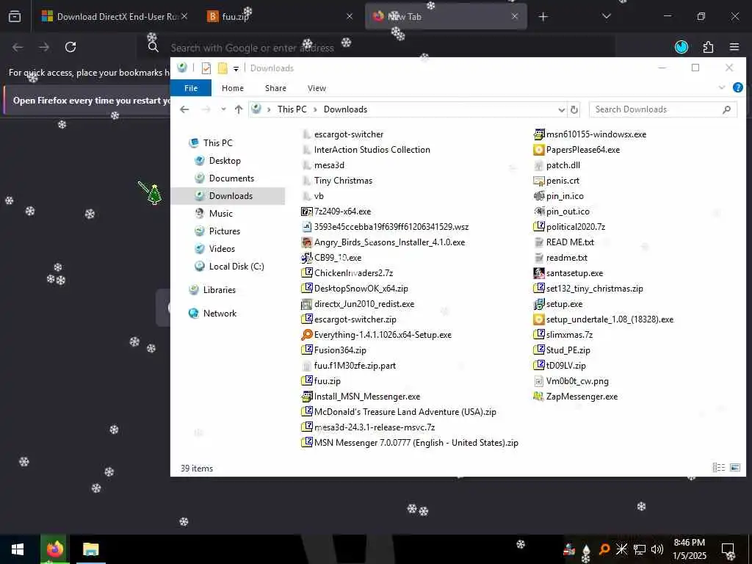Select the Angry_Birds_Seasons_Installer_4.1.0.exe icon
Screen dimensions: 752x564
coord(306,242)
